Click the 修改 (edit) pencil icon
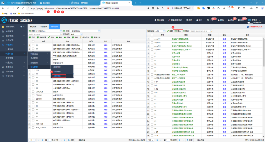The image size is (265, 142). pos(49,37)
